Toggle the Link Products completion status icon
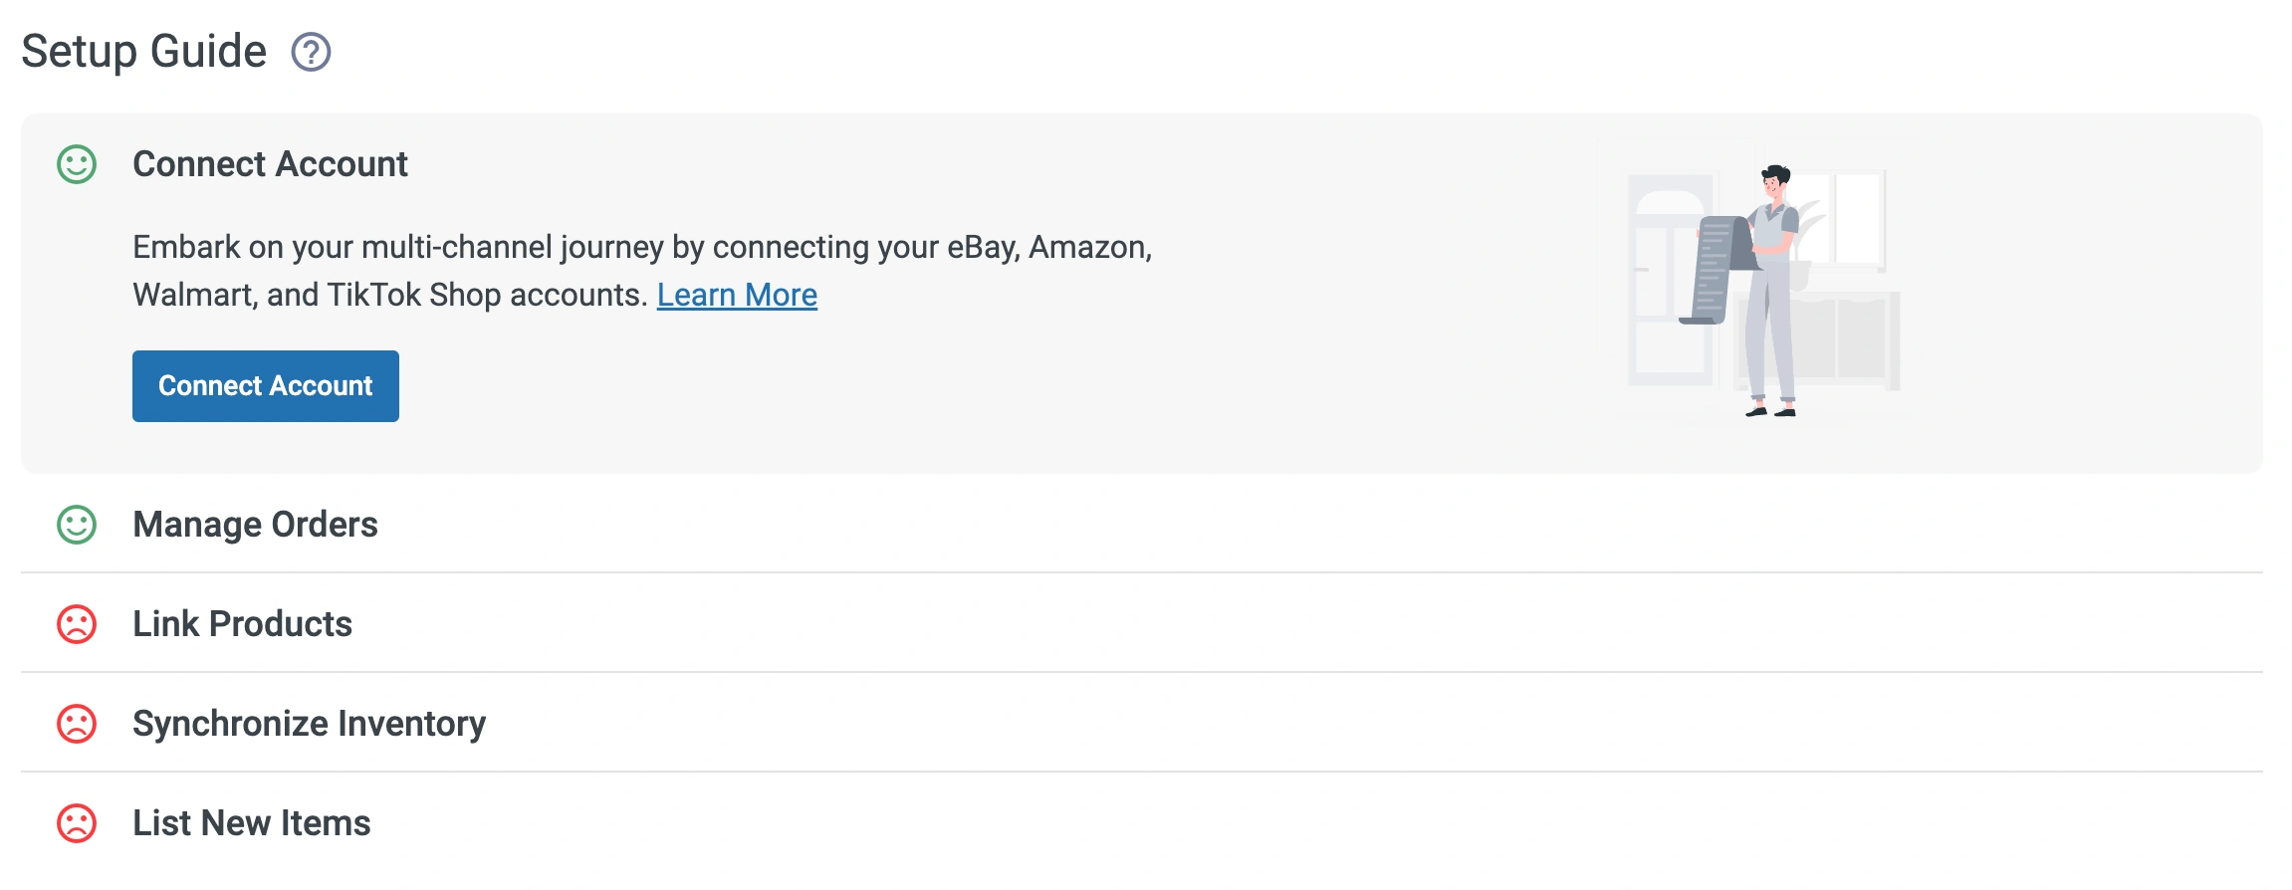Viewport: 2292px width, 890px height. pos(74,624)
